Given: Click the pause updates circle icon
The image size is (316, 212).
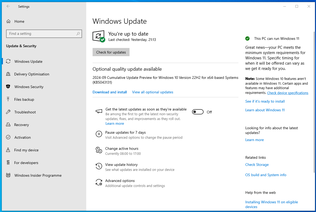Looking at the screenshot, I should click(99, 134).
